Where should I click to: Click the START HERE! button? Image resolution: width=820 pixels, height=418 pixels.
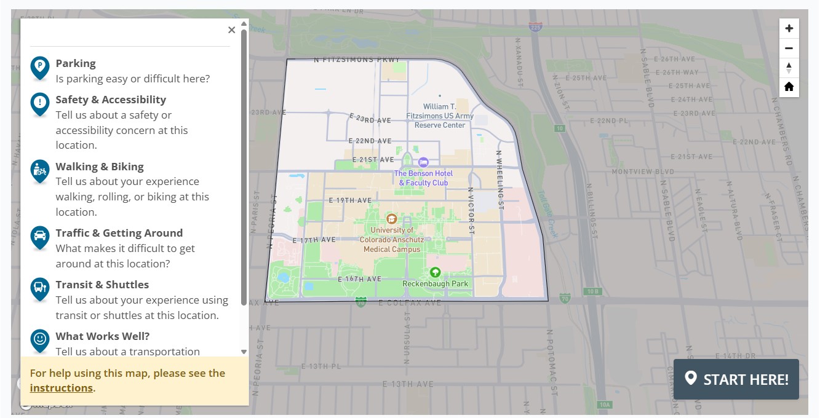click(736, 379)
